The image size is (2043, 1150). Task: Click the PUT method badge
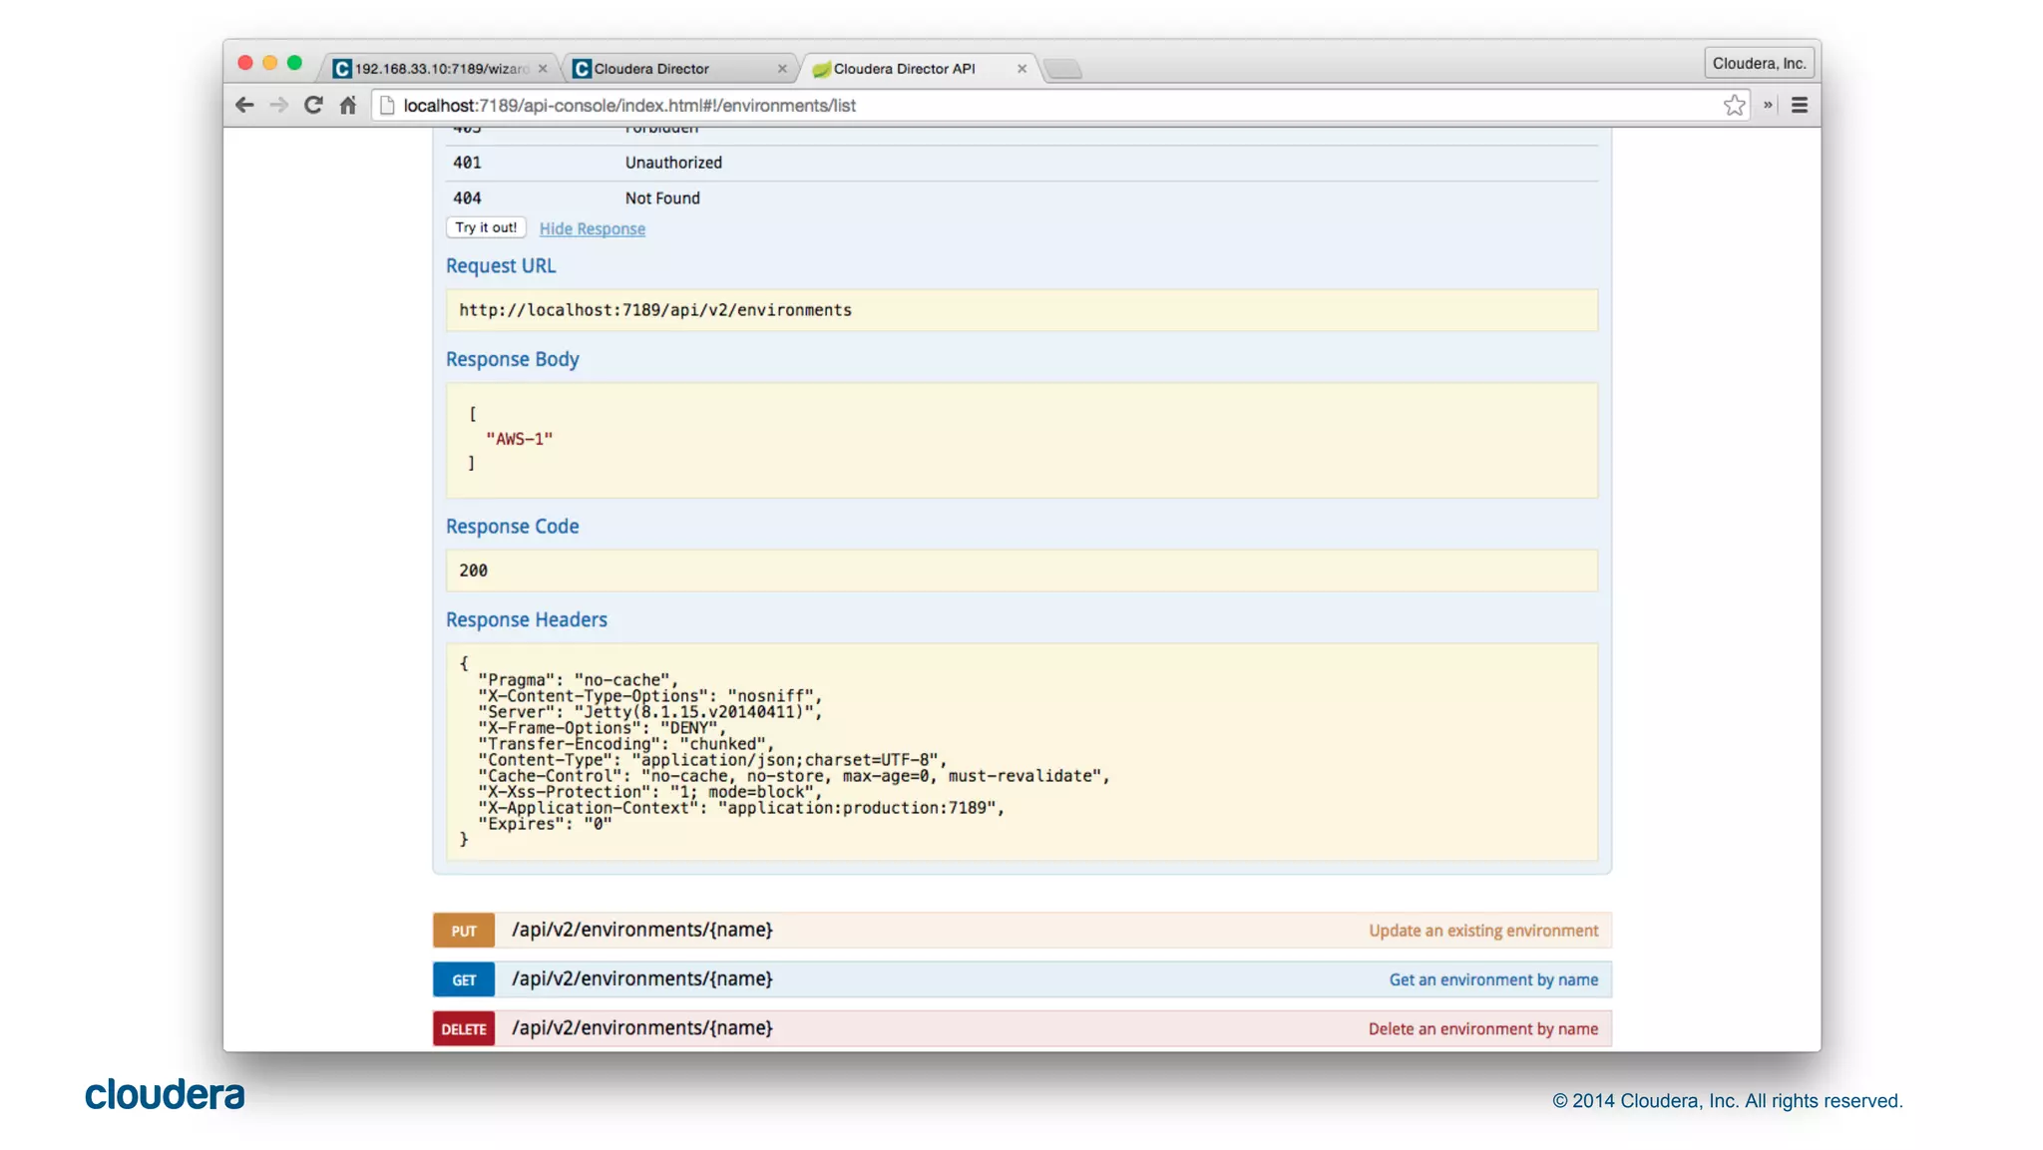(464, 930)
